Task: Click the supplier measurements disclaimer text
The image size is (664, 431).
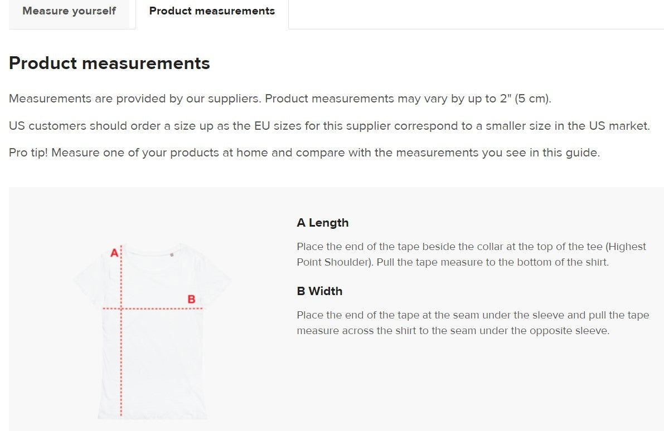Action: coord(279,99)
